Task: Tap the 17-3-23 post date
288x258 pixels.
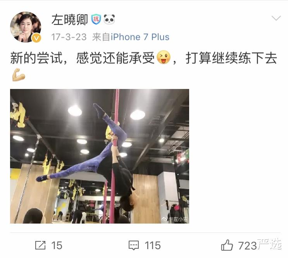Action: [x=69, y=37]
